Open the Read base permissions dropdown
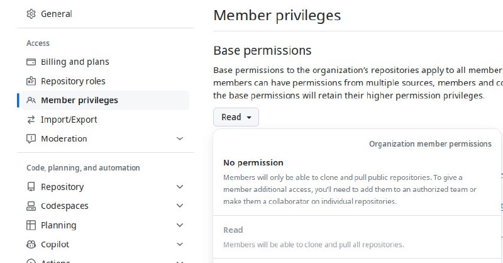Viewport: 503px width, 263px height. 236,117
